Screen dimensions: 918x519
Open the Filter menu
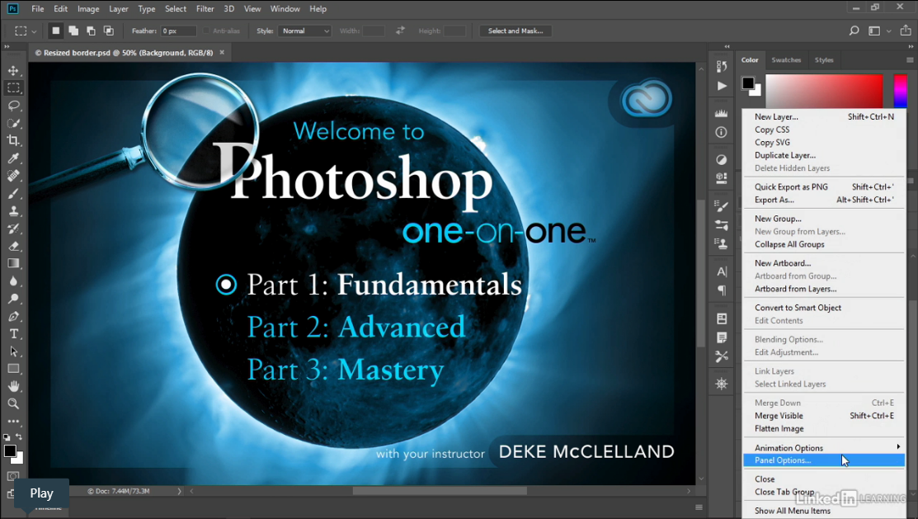[x=205, y=9]
